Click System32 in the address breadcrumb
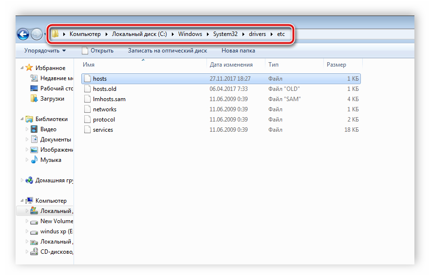The height and width of the screenshot is (280, 430). pos(224,34)
